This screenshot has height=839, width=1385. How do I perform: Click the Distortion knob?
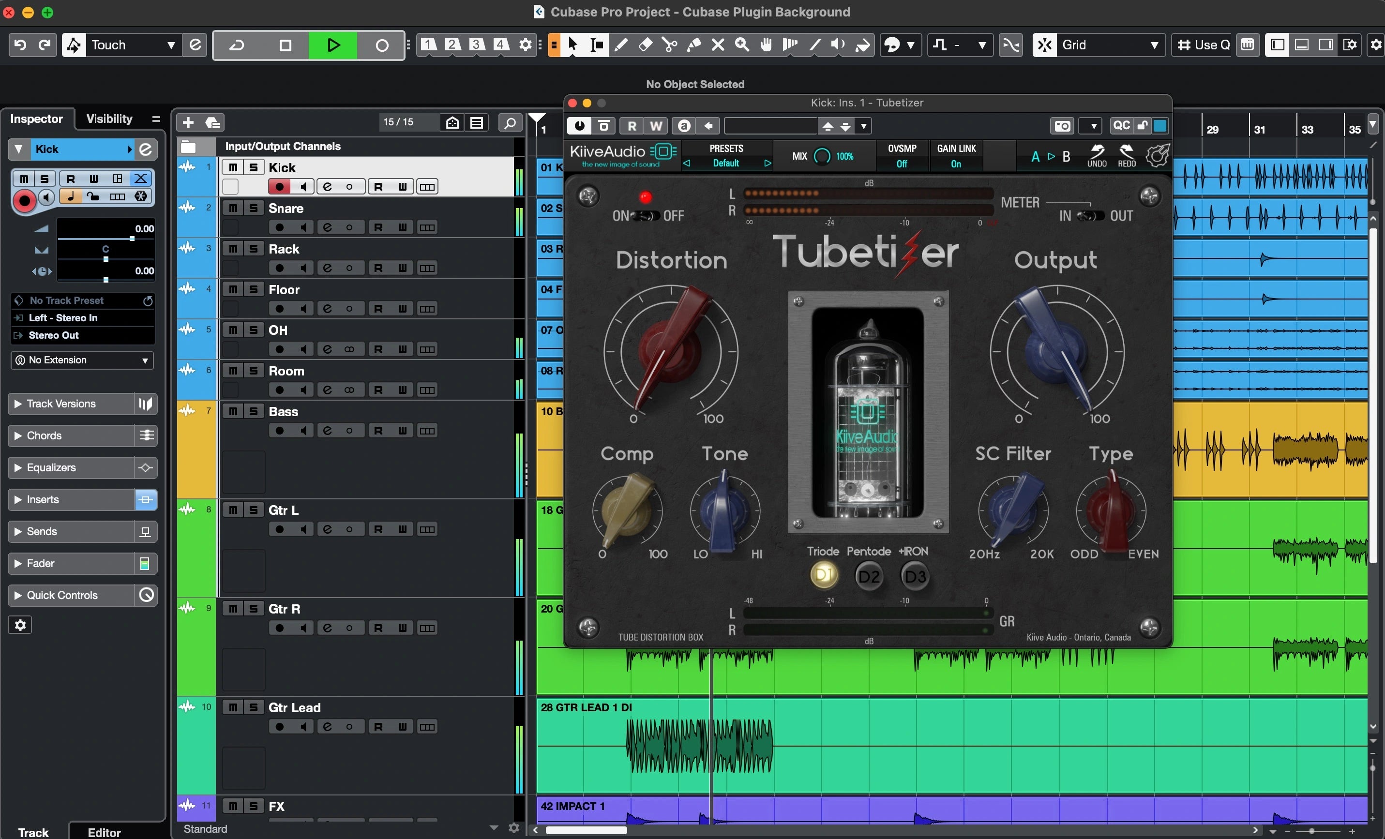click(x=671, y=352)
